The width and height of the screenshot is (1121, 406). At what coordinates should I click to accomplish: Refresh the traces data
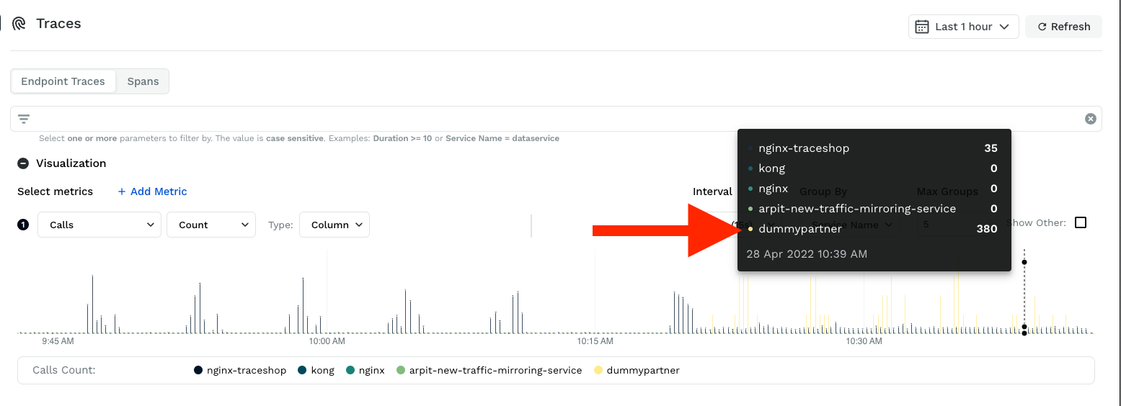(1063, 27)
